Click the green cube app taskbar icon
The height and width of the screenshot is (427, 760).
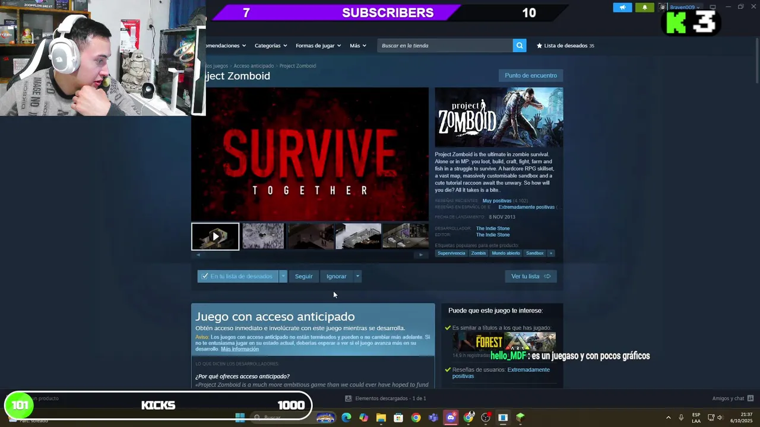(521, 418)
